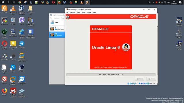Open Capture desktop shortcut
Screen dimensions: 184x103
13,56
